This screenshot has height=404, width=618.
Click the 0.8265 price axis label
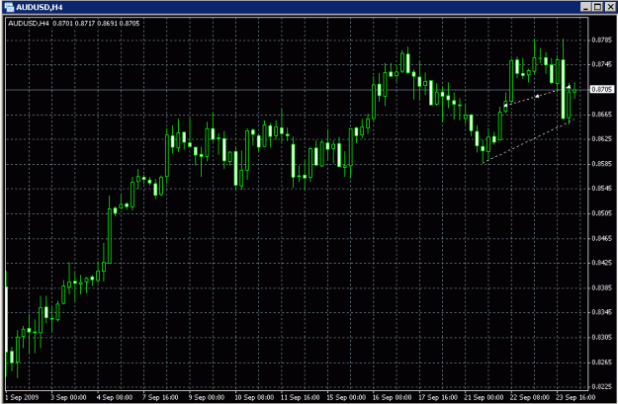[602, 363]
